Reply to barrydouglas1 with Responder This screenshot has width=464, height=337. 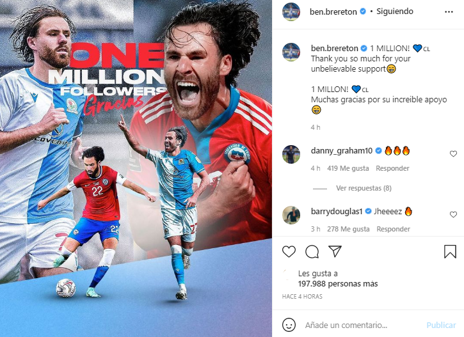click(x=393, y=229)
